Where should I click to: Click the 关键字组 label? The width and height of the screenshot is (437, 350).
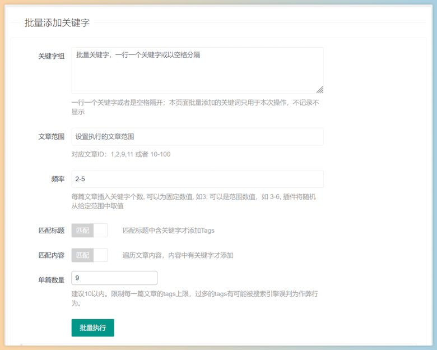click(52, 56)
